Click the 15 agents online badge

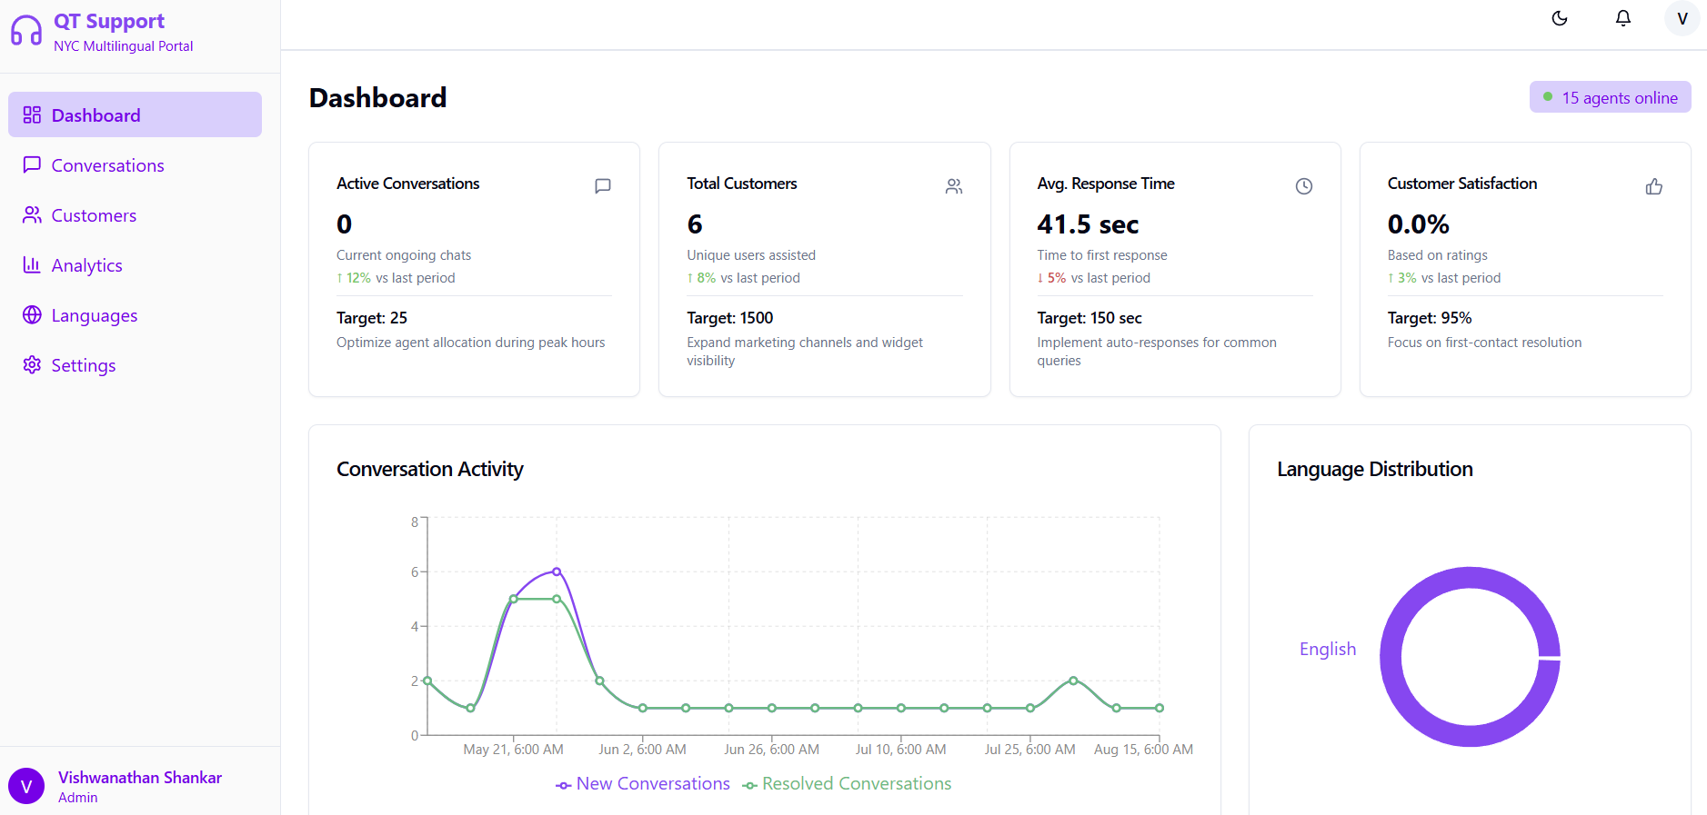(1610, 98)
